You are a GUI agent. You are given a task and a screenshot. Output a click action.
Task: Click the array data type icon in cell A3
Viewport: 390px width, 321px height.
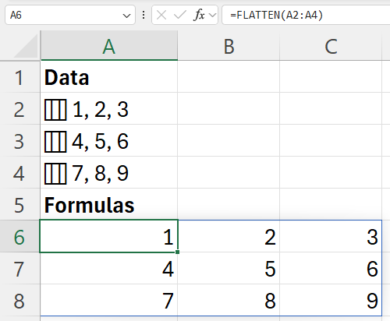(55, 142)
